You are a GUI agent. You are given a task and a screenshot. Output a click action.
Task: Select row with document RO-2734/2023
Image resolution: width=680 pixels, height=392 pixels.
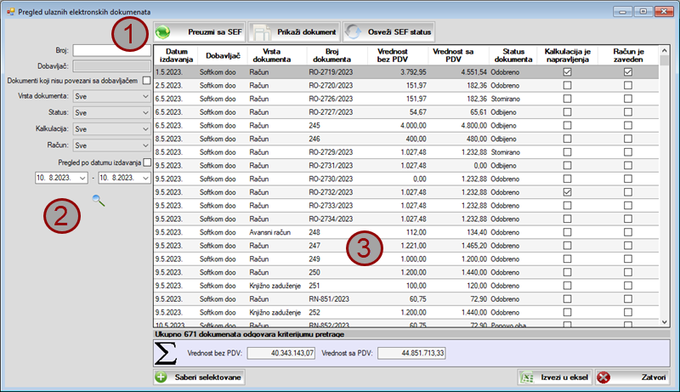tap(406, 219)
